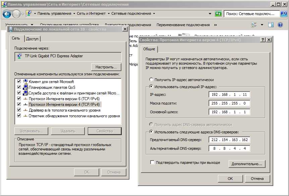Click the refresh icon in address bar

[x=218, y=14]
